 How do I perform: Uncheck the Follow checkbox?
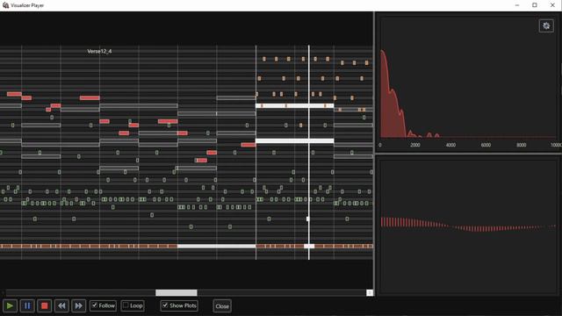95,305
